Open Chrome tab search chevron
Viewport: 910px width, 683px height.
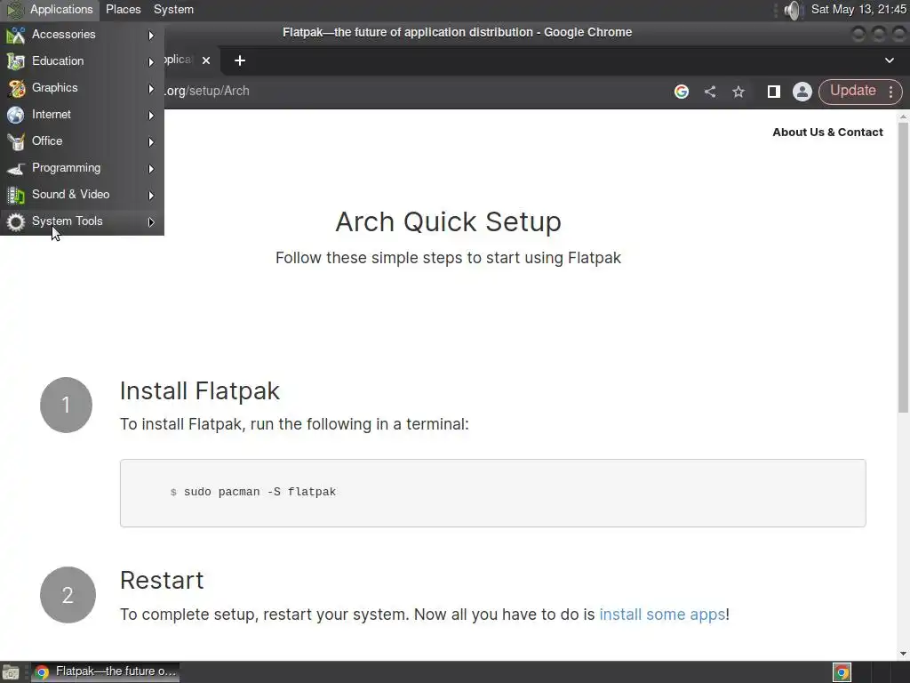tap(889, 60)
